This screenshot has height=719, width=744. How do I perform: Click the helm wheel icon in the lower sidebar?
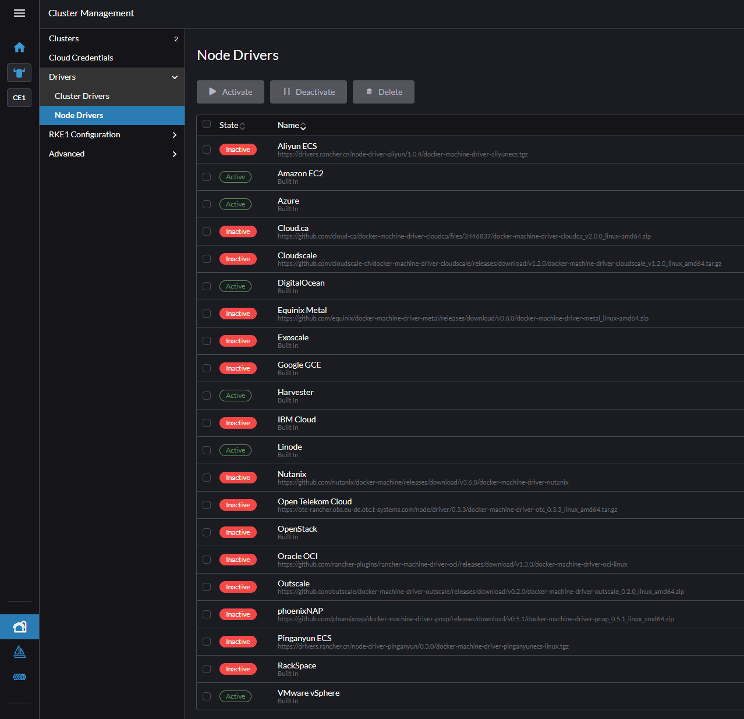tap(19, 677)
